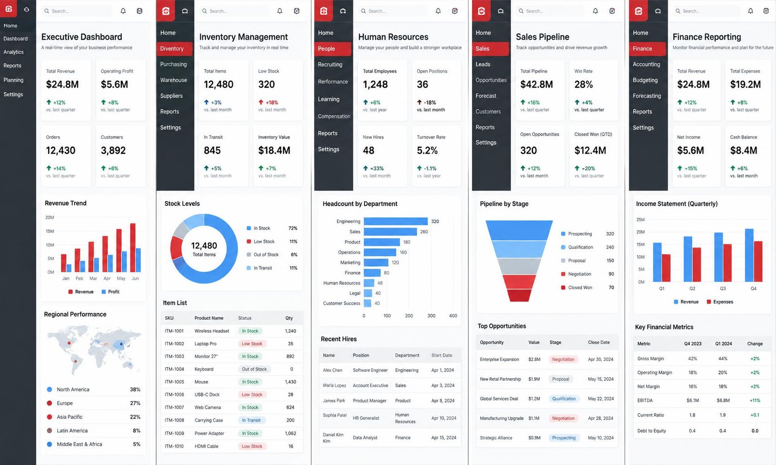This screenshot has height=465, width=776.
Task: Open notifications bell in Human Resources panel
Action: 438,11
